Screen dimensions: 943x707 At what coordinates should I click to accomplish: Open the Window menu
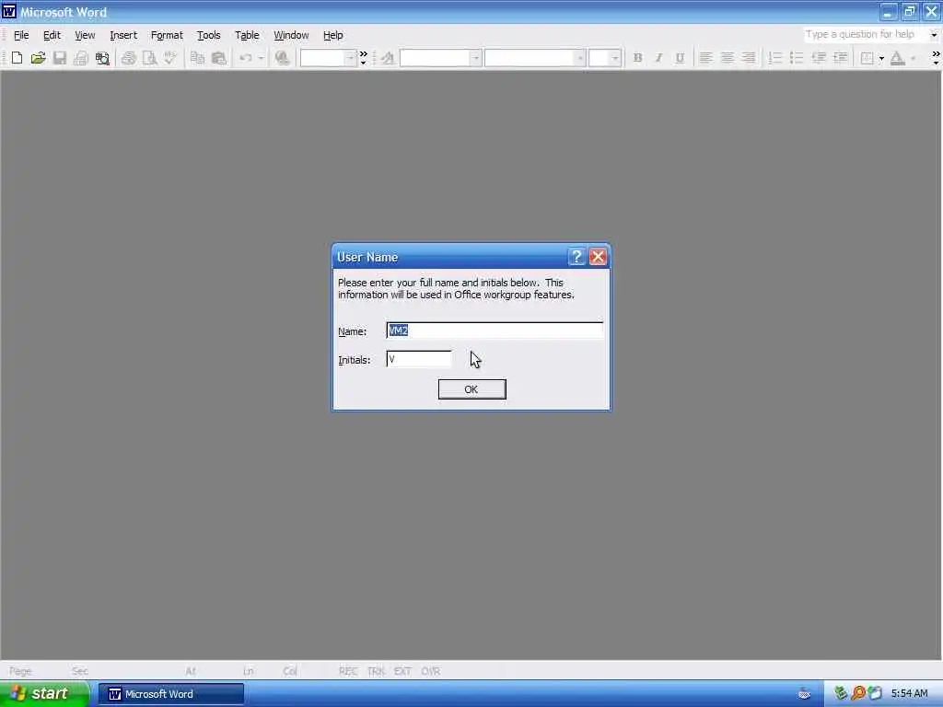point(291,35)
